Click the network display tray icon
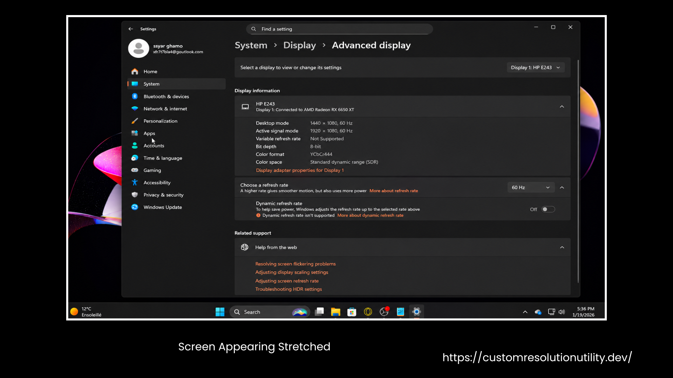673x378 pixels. pos(551,312)
